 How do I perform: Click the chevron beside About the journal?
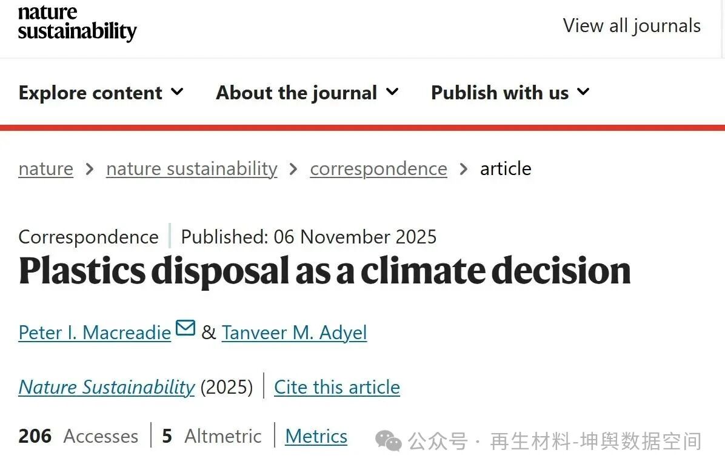(x=393, y=92)
